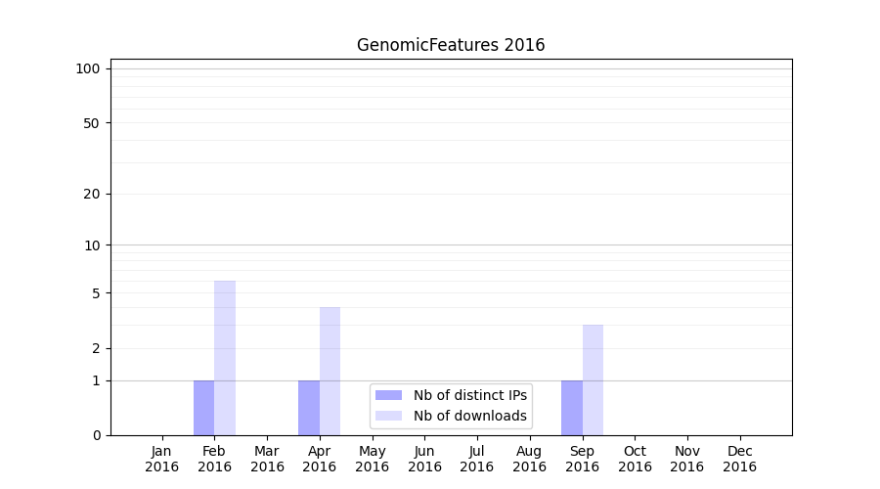Image resolution: width=880 pixels, height=489 pixels.
Task: Click the Dec 2016 x-axis label
Action: 739,459
